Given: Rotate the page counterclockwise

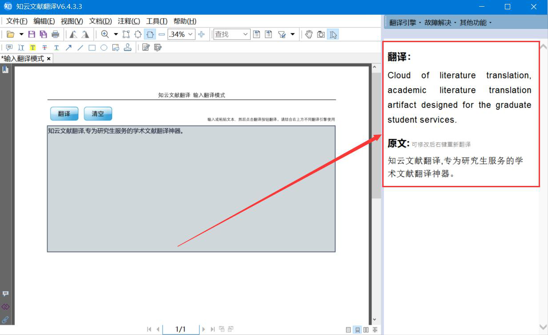Looking at the screenshot, I should 73,35.
